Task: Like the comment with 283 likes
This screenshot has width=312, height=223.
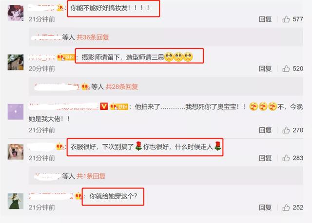Action: tap(286, 158)
